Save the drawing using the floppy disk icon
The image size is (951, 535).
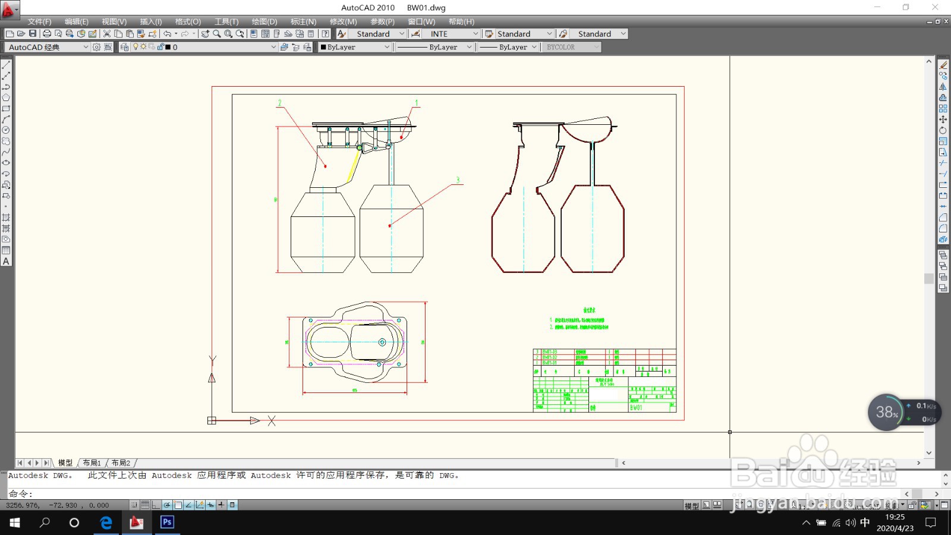click(x=33, y=34)
